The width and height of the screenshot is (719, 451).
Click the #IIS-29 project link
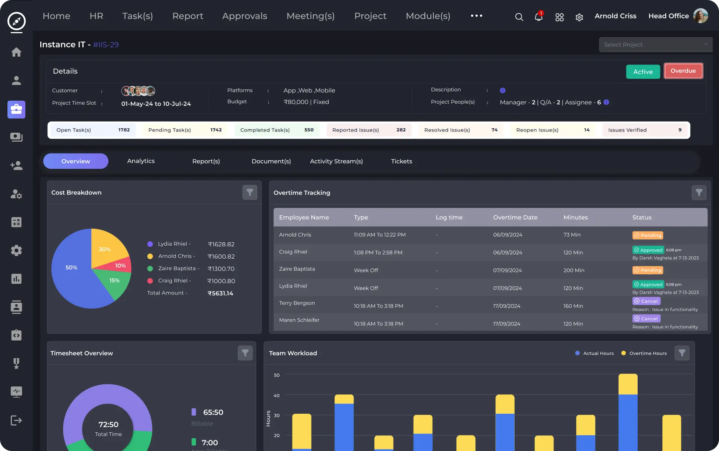tap(106, 45)
